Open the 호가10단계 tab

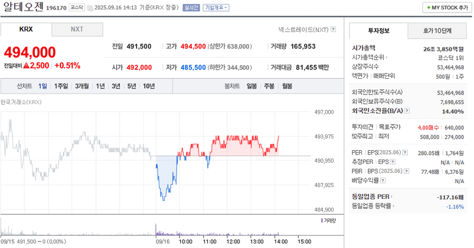tap(437, 31)
